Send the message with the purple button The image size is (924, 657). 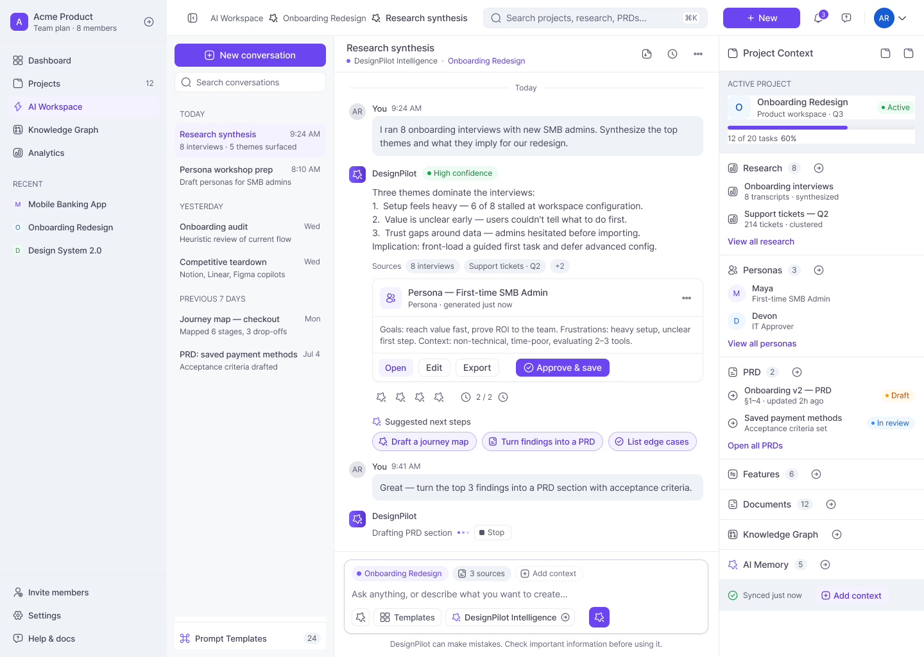(x=599, y=617)
